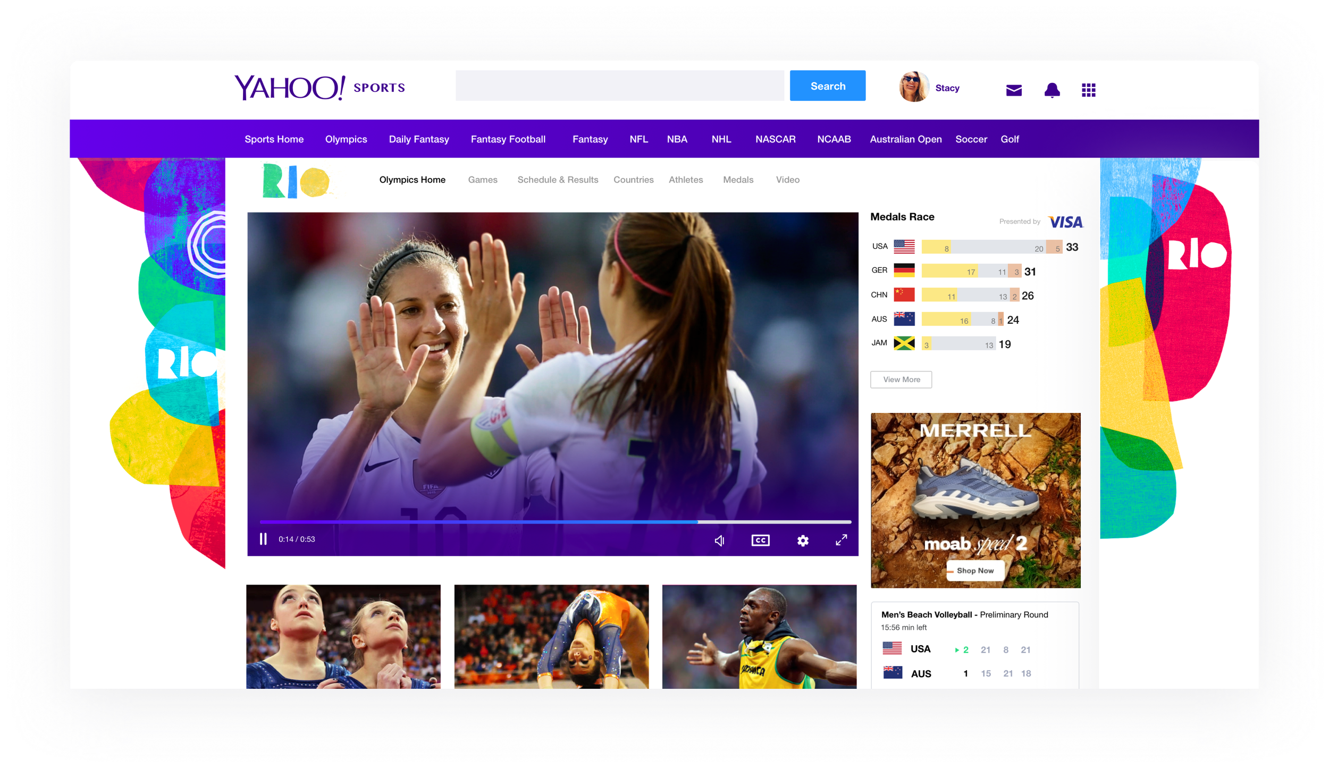
Task: Mute video audio with the speaker icon
Action: point(720,540)
